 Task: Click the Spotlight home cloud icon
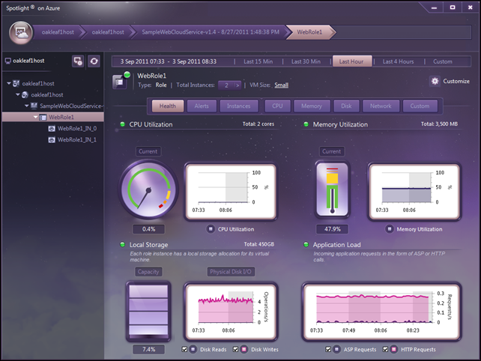21,32
